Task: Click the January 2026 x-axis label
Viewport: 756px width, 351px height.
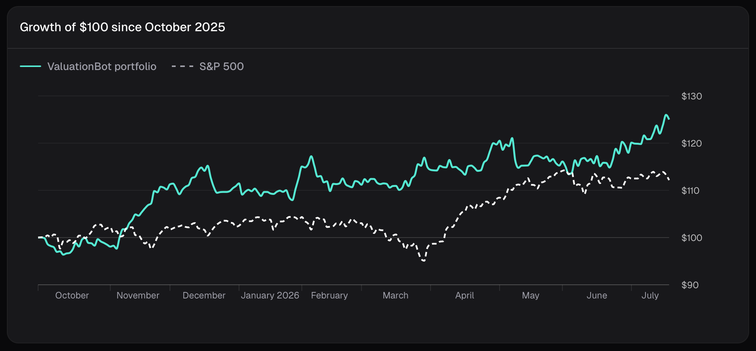Action: pyautogui.click(x=270, y=295)
